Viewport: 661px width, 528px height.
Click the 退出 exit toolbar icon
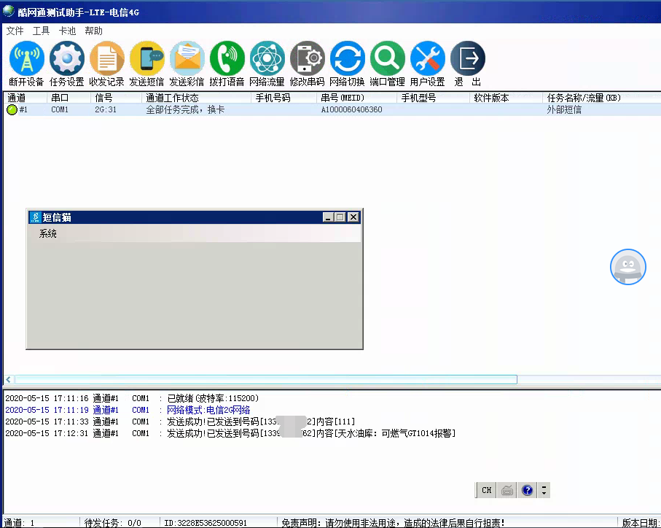(x=468, y=58)
